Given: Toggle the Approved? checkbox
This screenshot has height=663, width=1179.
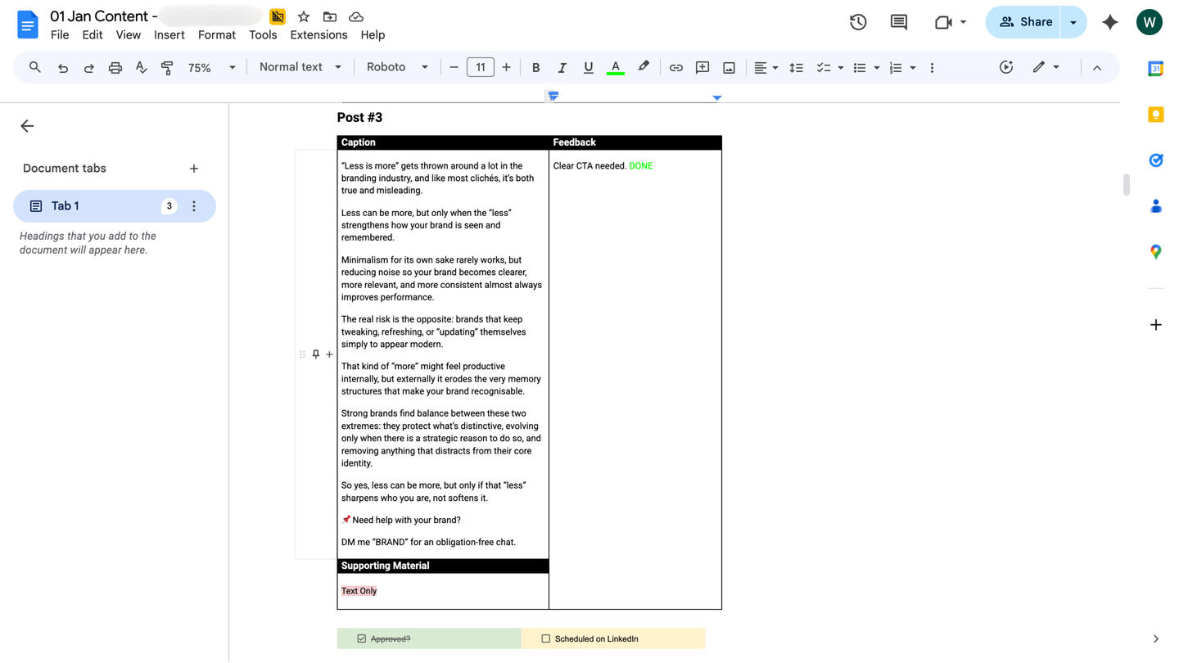Looking at the screenshot, I should click(361, 638).
